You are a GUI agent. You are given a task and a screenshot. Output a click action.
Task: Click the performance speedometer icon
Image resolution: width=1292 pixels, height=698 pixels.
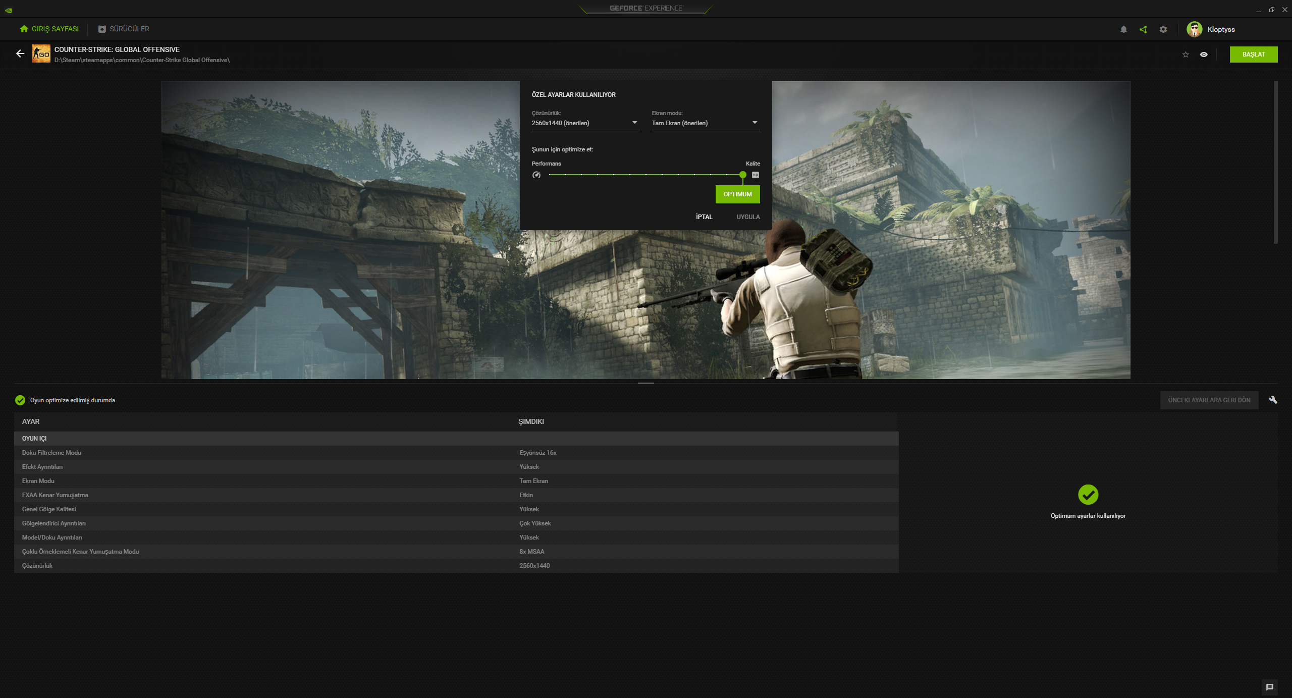[x=536, y=175]
